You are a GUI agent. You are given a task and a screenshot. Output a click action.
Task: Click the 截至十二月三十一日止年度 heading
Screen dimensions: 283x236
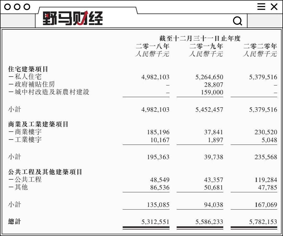pyautogui.click(x=200, y=38)
